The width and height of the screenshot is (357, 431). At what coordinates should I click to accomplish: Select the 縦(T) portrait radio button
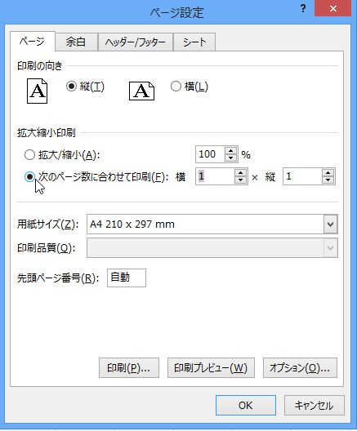[71, 87]
